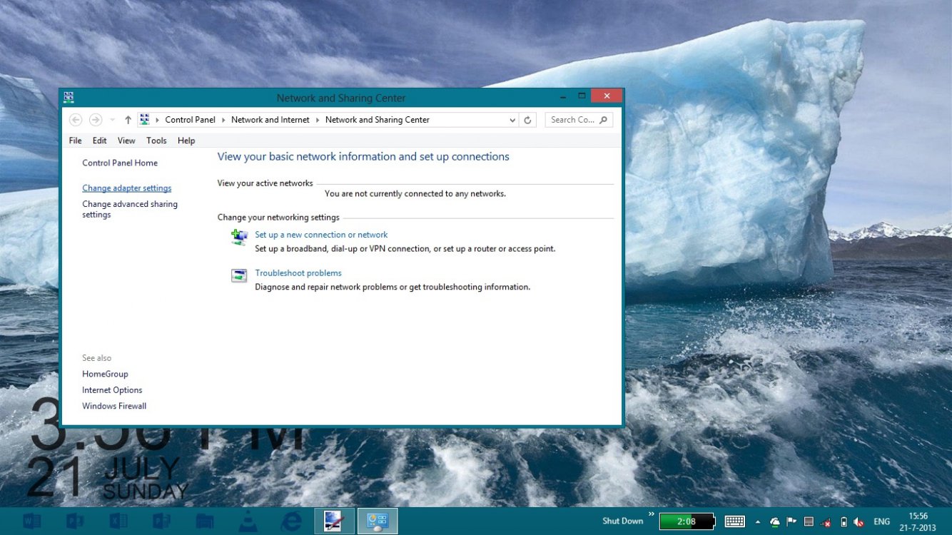The height and width of the screenshot is (535, 952).
Task: Open the HomeGroup link
Action: [105, 374]
